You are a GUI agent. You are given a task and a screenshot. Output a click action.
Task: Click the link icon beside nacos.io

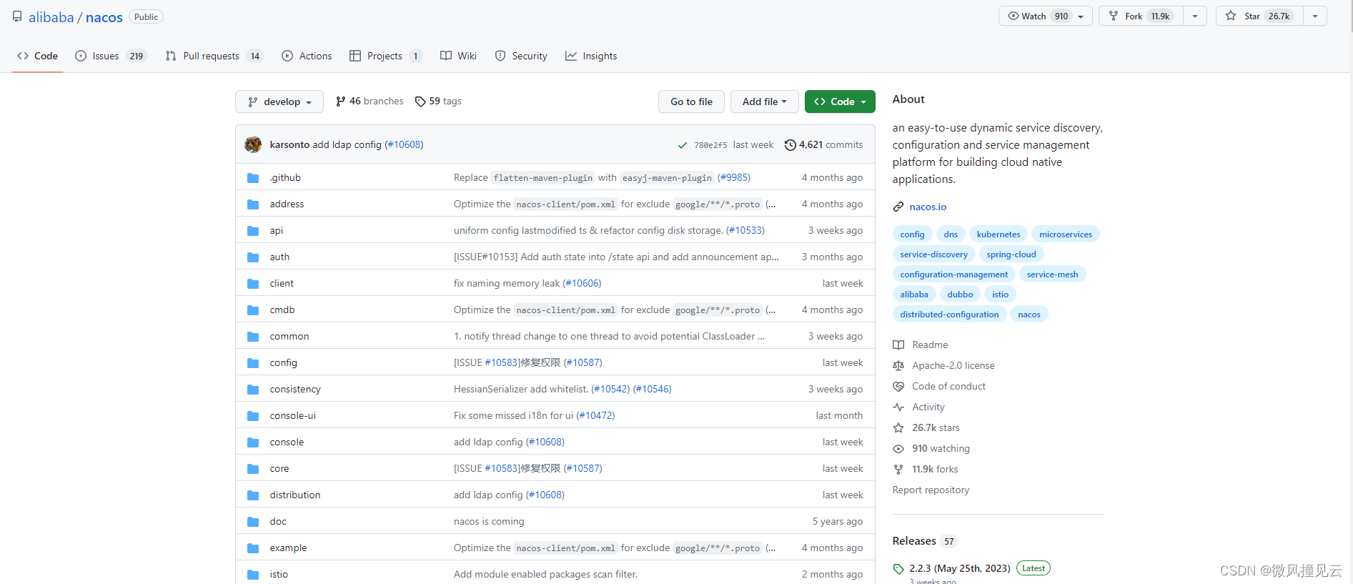(x=898, y=207)
